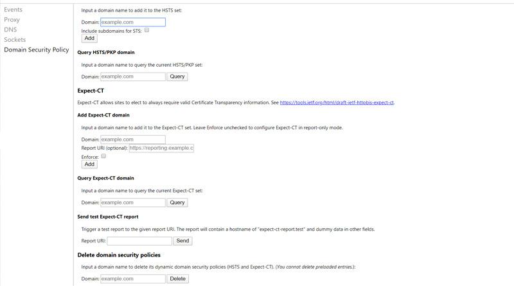Click the Delete policies Domain field
The height and width of the screenshot is (286, 514).
[133, 279]
